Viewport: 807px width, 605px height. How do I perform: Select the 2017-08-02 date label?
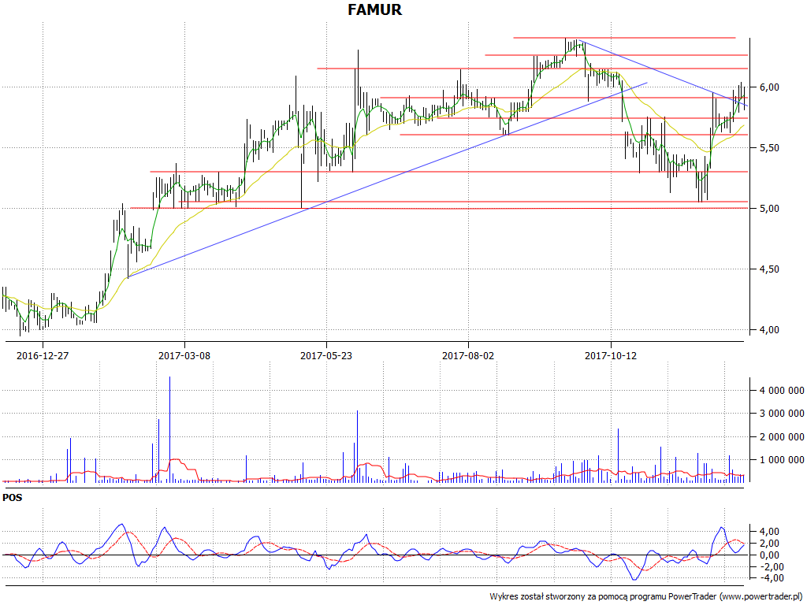click(x=468, y=355)
